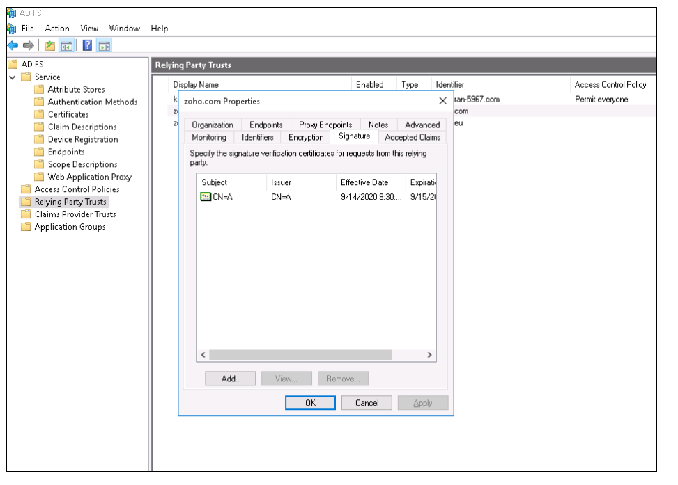
Task: Click the Add.. button
Action: [x=230, y=379]
